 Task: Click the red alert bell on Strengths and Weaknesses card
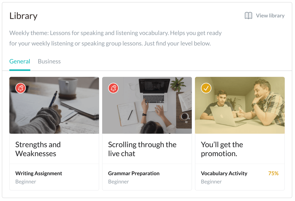point(20,88)
